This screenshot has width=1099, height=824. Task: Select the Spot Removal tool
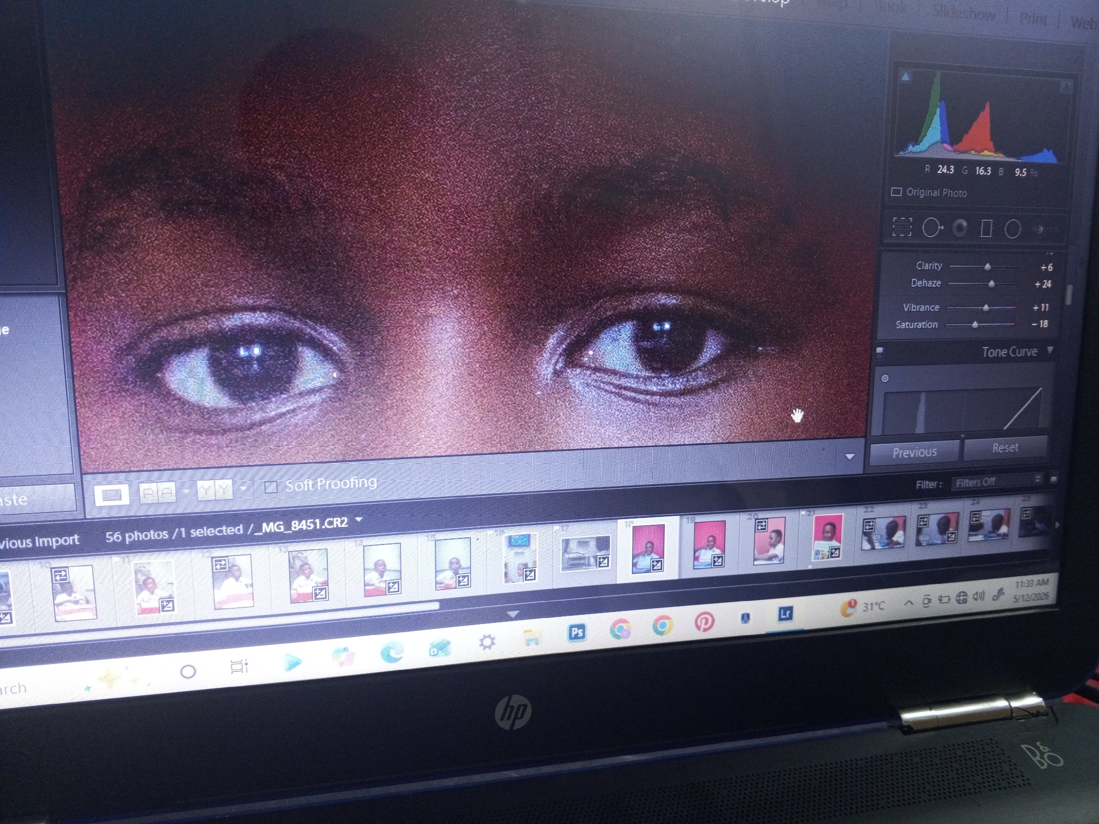click(932, 227)
